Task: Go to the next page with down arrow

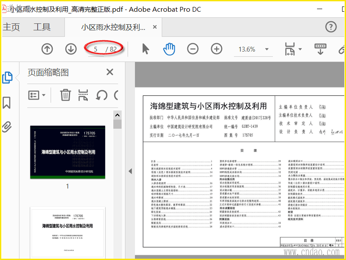Action: click(71, 49)
